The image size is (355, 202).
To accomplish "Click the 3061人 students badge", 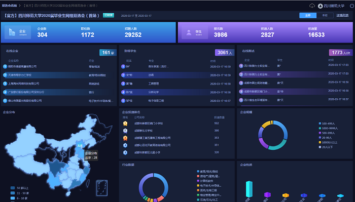I will click(224, 53).
